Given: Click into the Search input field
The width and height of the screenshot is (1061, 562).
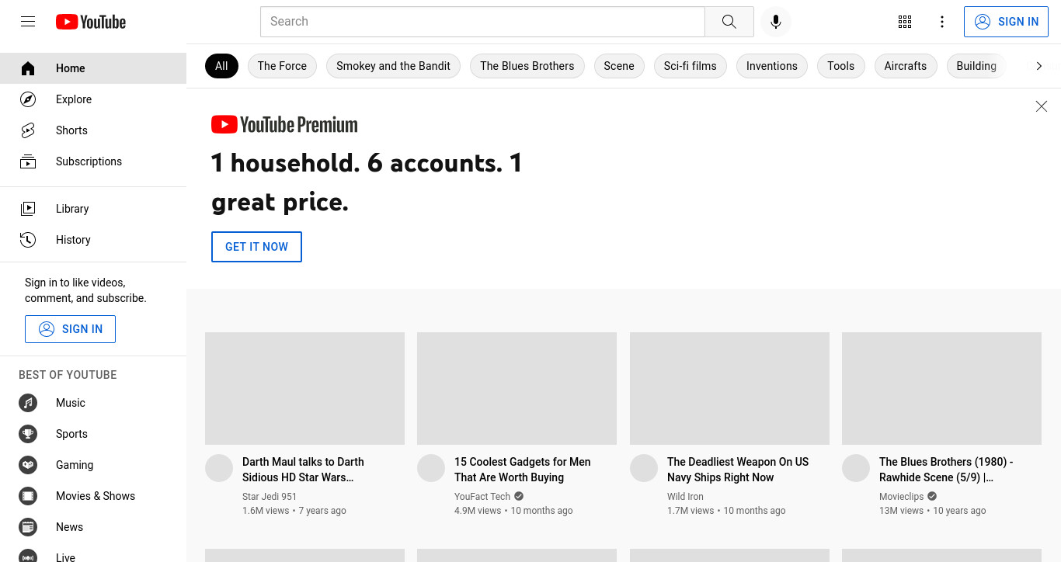Looking at the screenshot, I should click(482, 22).
